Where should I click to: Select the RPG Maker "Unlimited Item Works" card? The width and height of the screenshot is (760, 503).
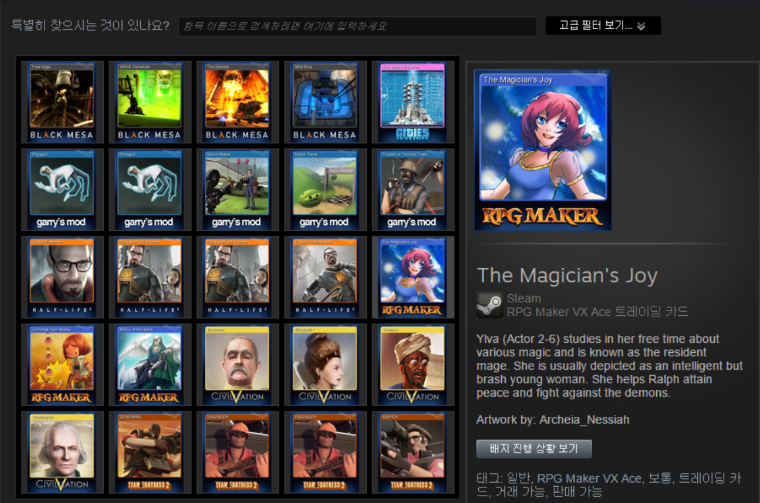[x=62, y=365]
